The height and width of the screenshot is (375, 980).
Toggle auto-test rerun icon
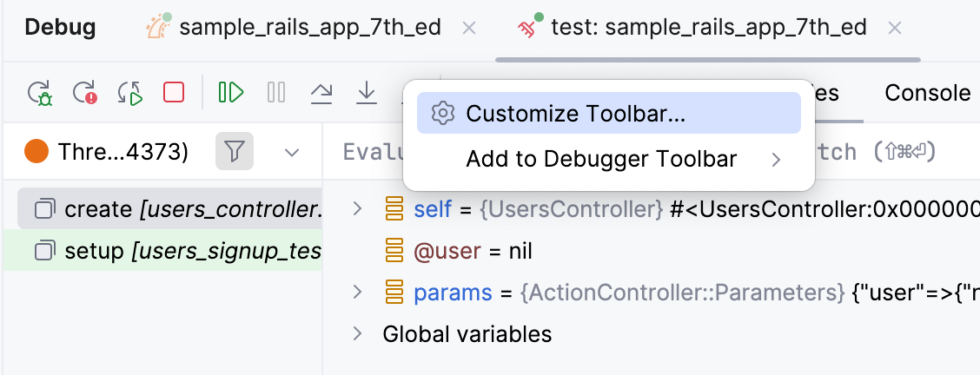tap(129, 92)
